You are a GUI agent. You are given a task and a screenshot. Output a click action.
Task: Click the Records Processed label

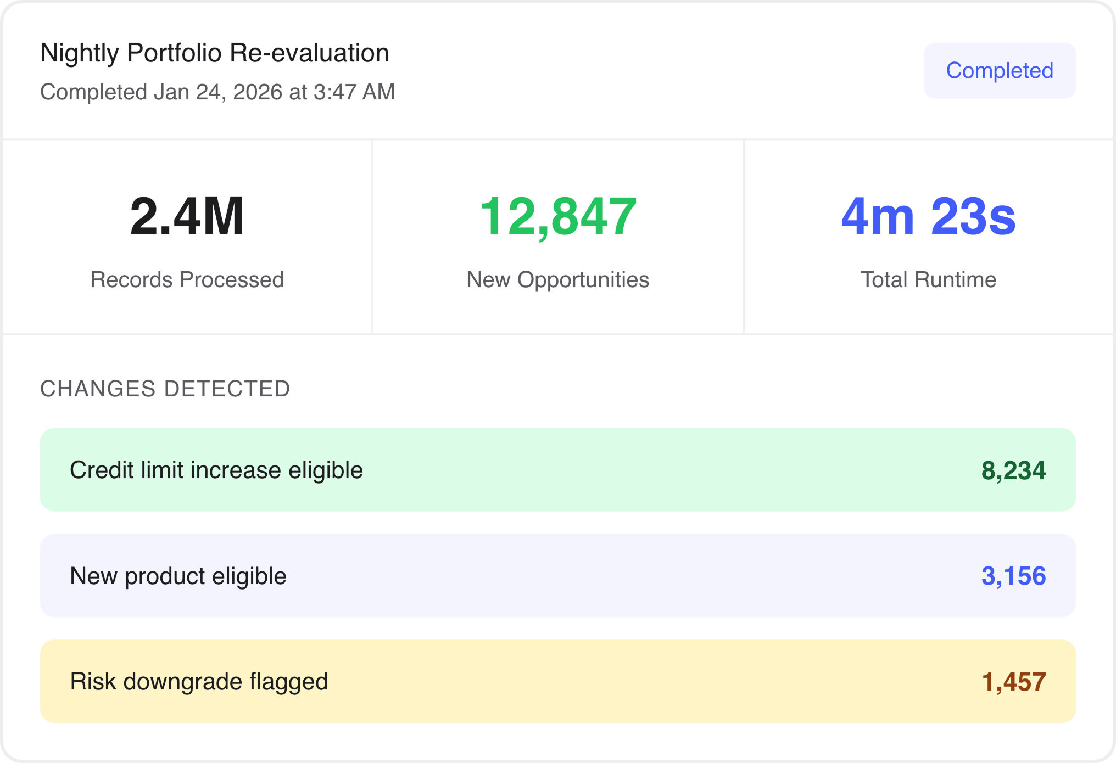(x=187, y=279)
